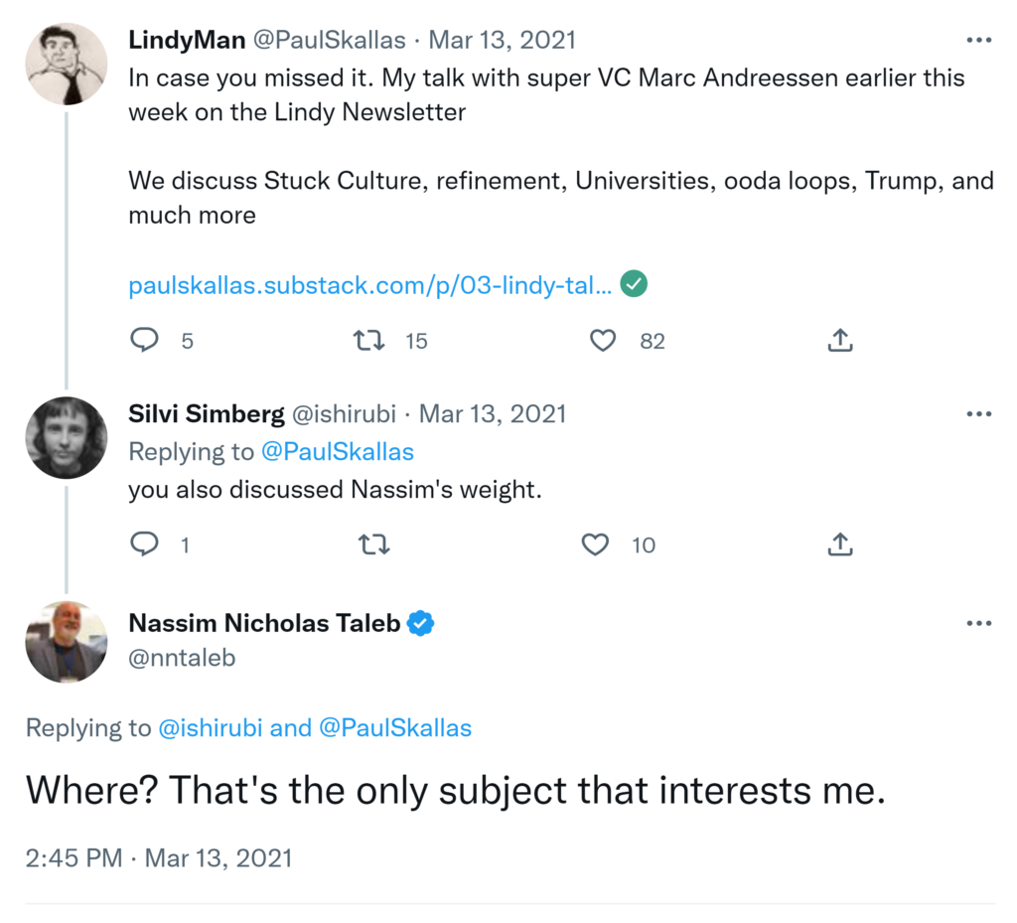Open the @ishirubi mention in Taleb's reply
Screen dimensions: 1017x923
(x=211, y=728)
